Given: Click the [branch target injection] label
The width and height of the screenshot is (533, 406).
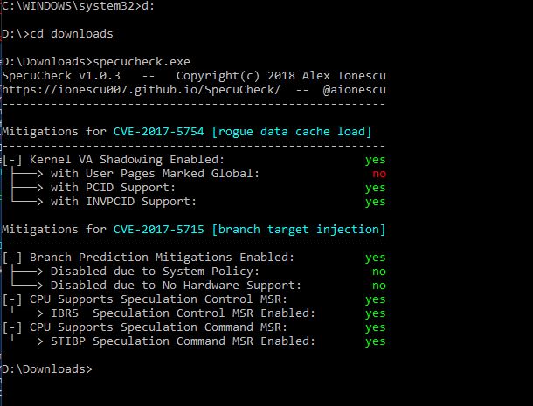Looking at the screenshot, I should pos(298,230).
